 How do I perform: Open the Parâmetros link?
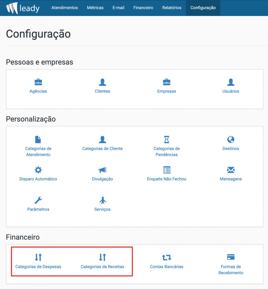38,209
